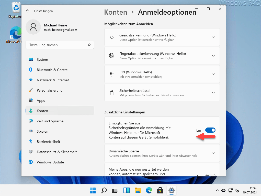Expand Gesichtserkennung (Windows Hello) chevron
This screenshot has width=261, height=196.
[x=213, y=37]
